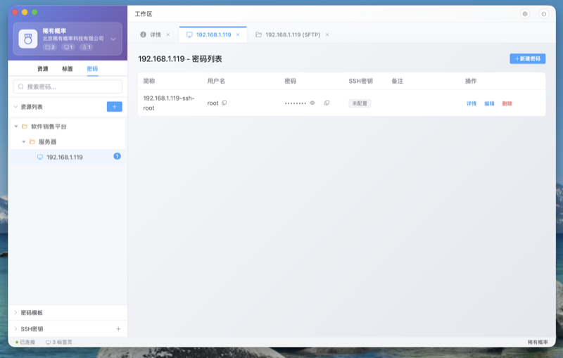Collapse the 服务器 folder
The image size is (563, 358).
[x=24, y=142]
